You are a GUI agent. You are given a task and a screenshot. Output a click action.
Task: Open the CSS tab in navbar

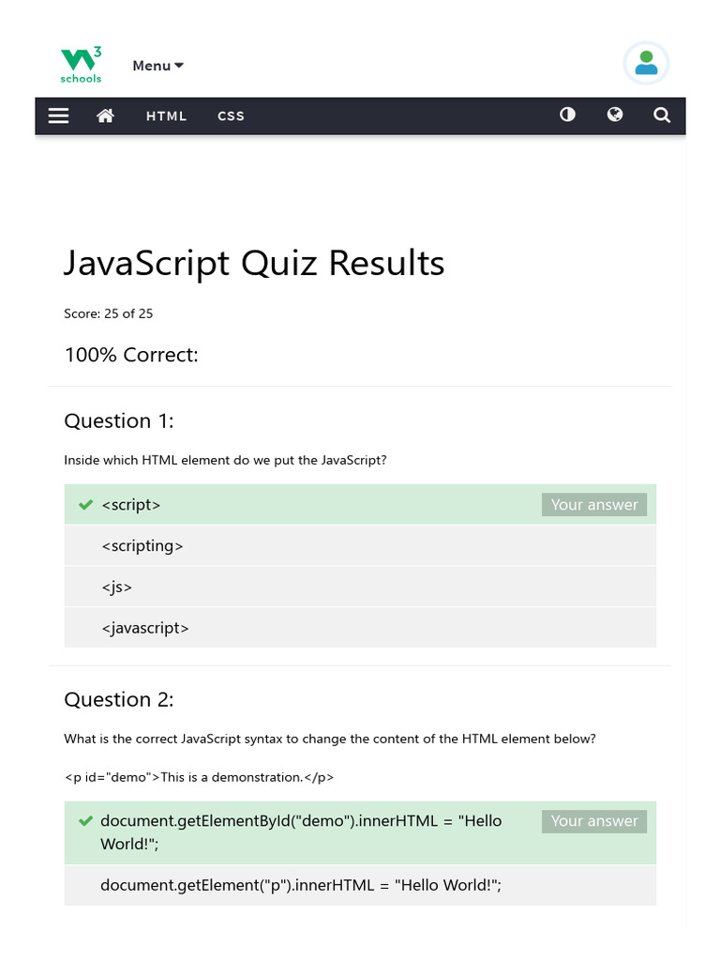231,116
